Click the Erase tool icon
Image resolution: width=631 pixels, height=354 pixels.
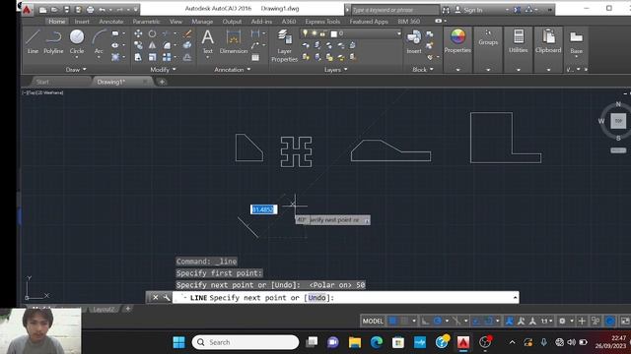coord(187,33)
